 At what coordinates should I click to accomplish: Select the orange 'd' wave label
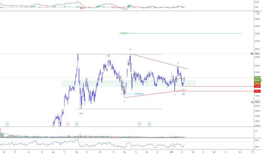(x=178, y=63)
